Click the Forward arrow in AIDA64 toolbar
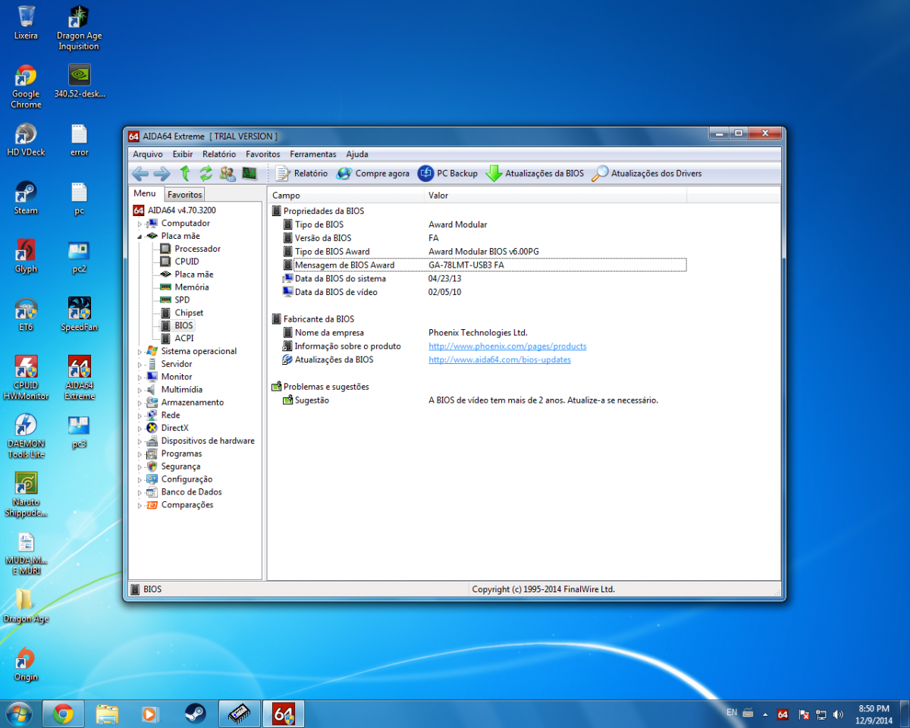The width and height of the screenshot is (910, 728). [162, 174]
